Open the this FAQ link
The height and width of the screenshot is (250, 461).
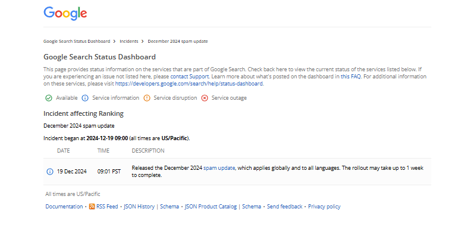[350, 77]
